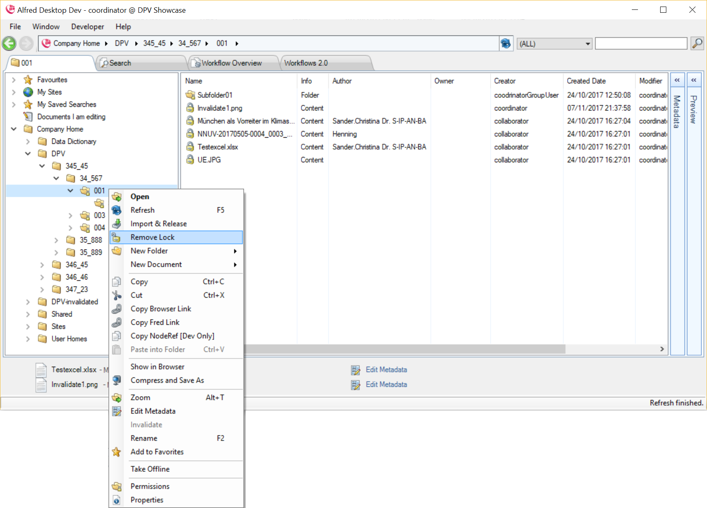Collapse the DPV folder in the tree

28,154
